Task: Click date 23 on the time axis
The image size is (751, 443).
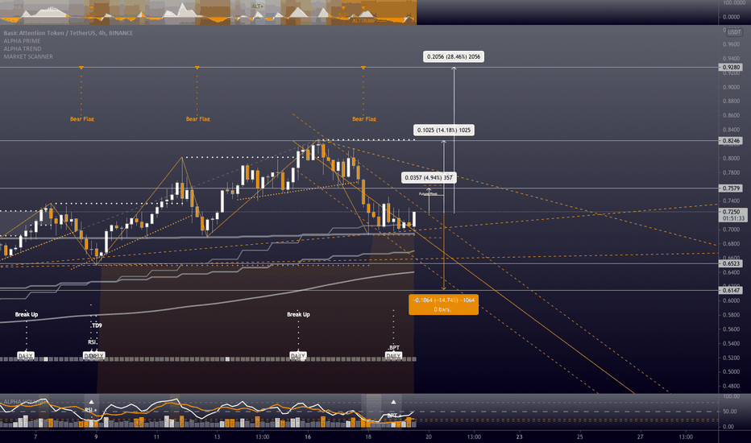Action: (519, 437)
